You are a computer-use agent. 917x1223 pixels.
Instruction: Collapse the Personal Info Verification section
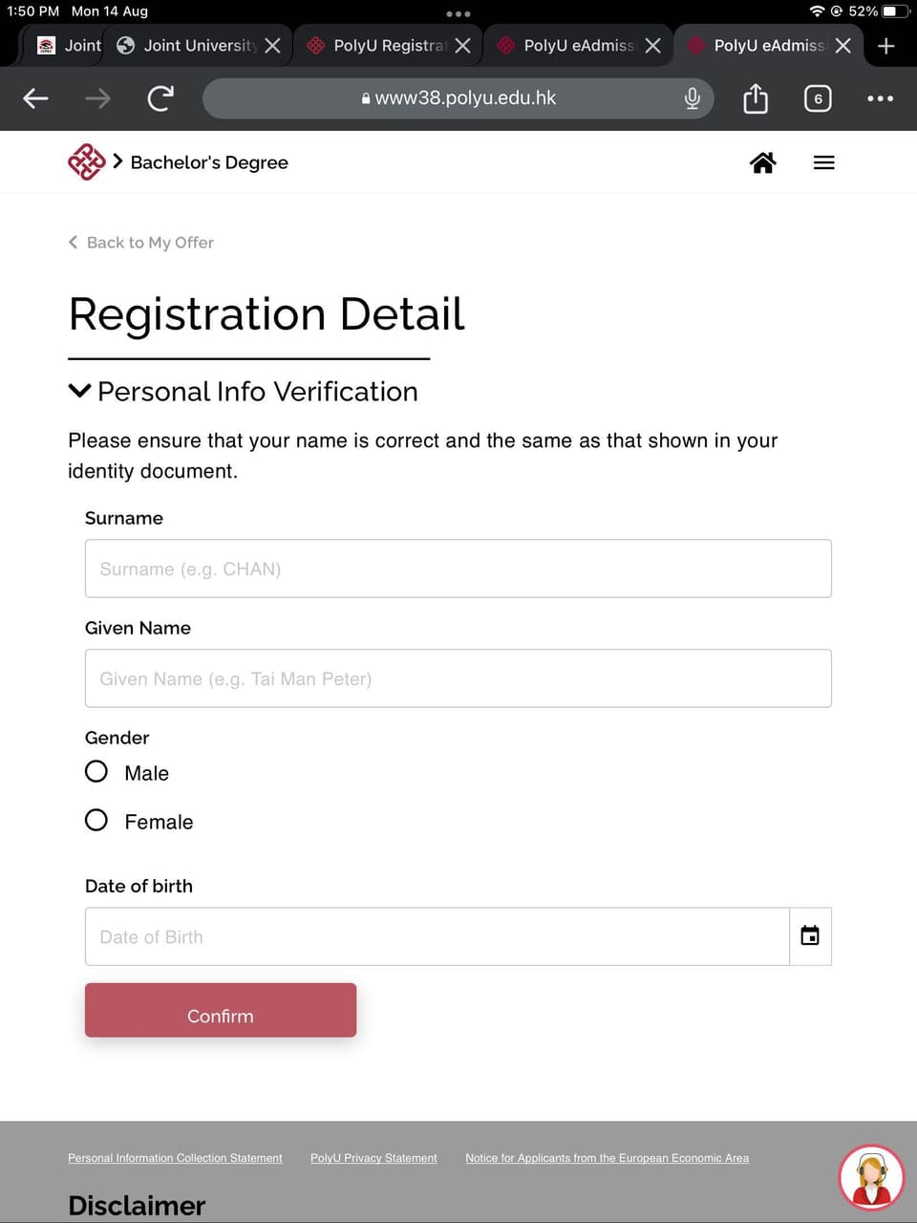[79, 390]
